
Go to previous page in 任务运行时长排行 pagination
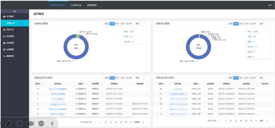pos(220,121)
